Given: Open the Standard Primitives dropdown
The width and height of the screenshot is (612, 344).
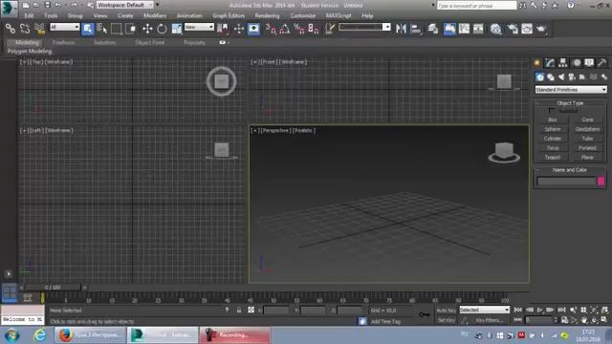Looking at the screenshot, I should [x=571, y=90].
